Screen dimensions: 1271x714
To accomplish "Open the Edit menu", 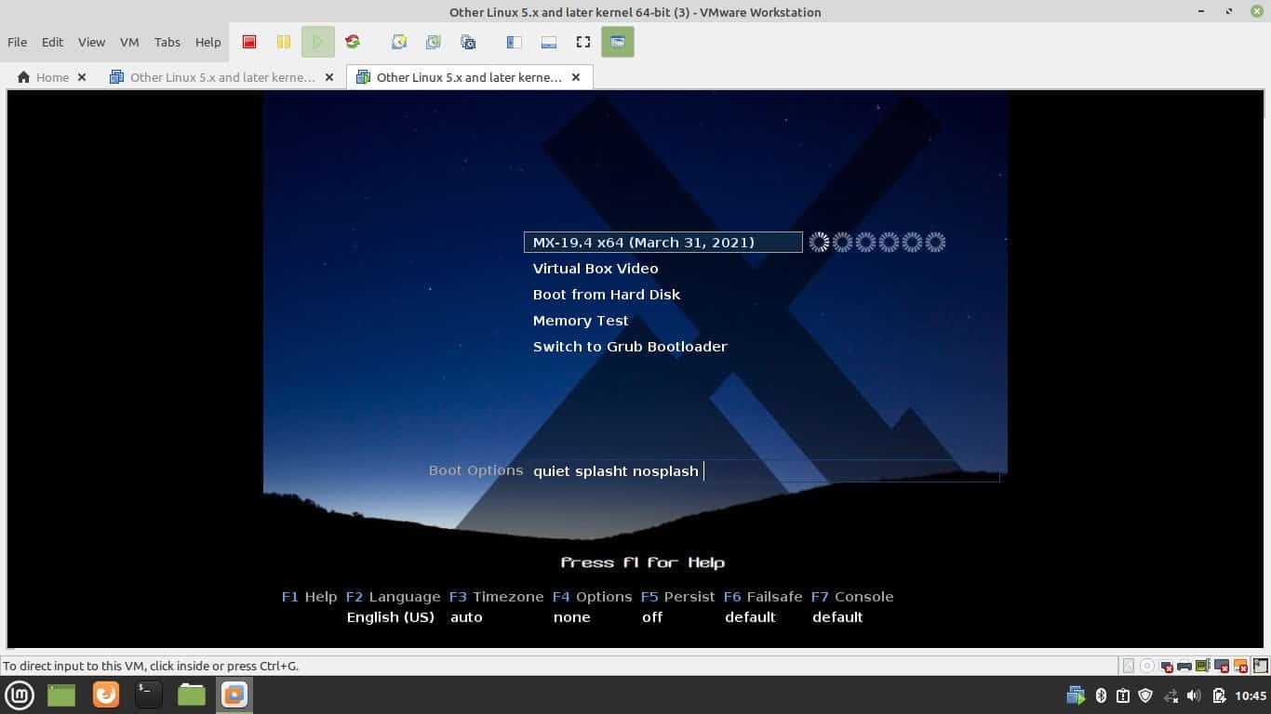I will click(x=52, y=42).
